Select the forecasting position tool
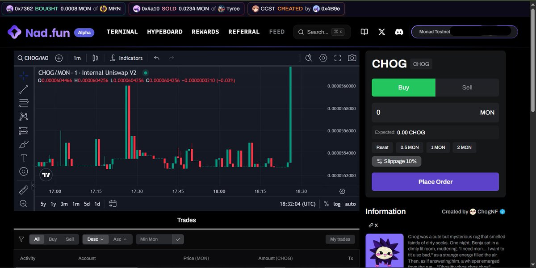The height and width of the screenshot is (268, 536). pos(24,130)
